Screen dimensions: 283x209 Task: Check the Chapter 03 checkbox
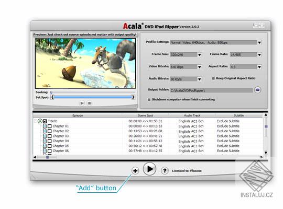coord(50,136)
